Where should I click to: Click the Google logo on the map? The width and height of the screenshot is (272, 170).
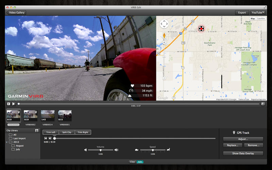pyautogui.click(x=163, y=98)
